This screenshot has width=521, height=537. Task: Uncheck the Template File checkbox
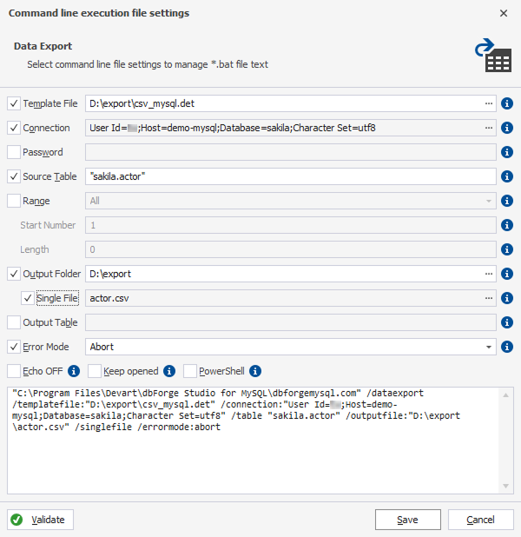pyautogui.click(x=14, y=103)
